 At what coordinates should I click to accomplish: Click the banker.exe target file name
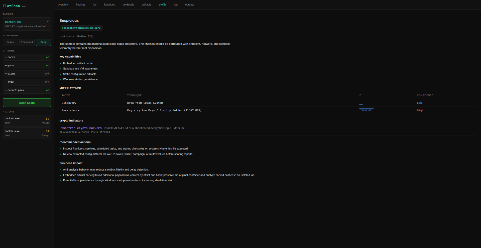pyautogui.click(x=13, y=22)
